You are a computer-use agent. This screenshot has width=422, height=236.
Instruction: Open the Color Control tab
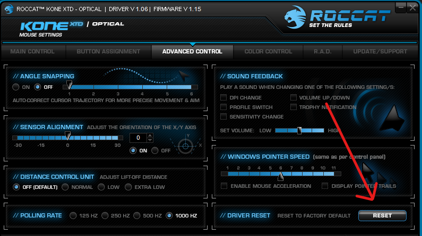tap(268, 51)
